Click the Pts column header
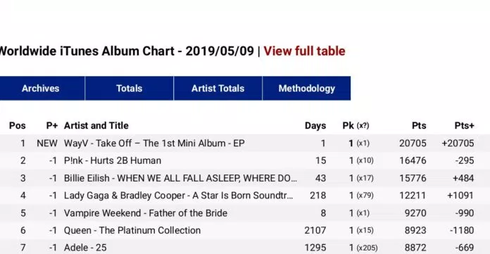Image resolution: width=490 pixels, height=254 pixels. [419, 126]
